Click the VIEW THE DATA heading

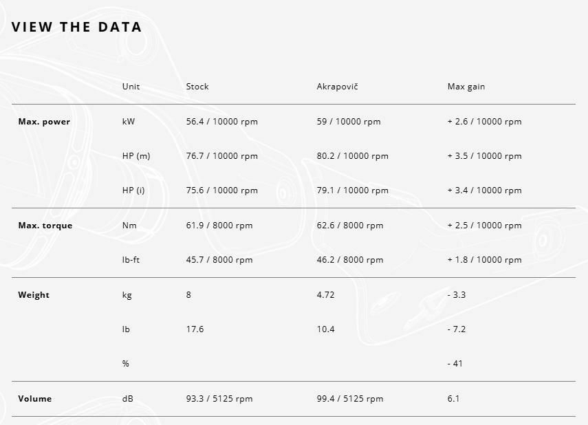(x=76, y=27)
